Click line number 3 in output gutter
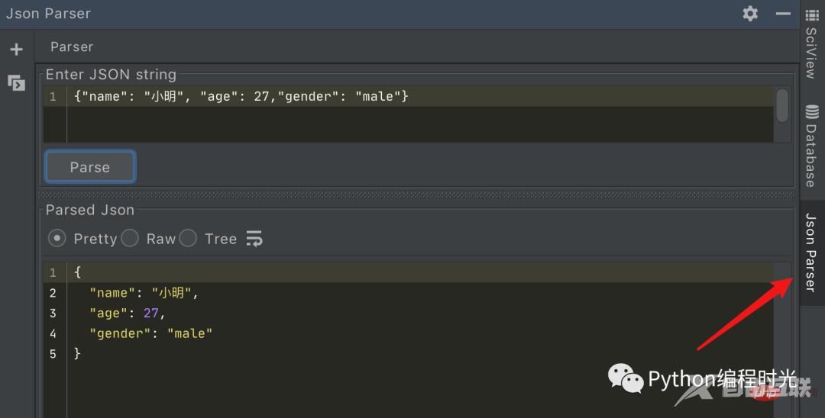 (x=53, y=313)
